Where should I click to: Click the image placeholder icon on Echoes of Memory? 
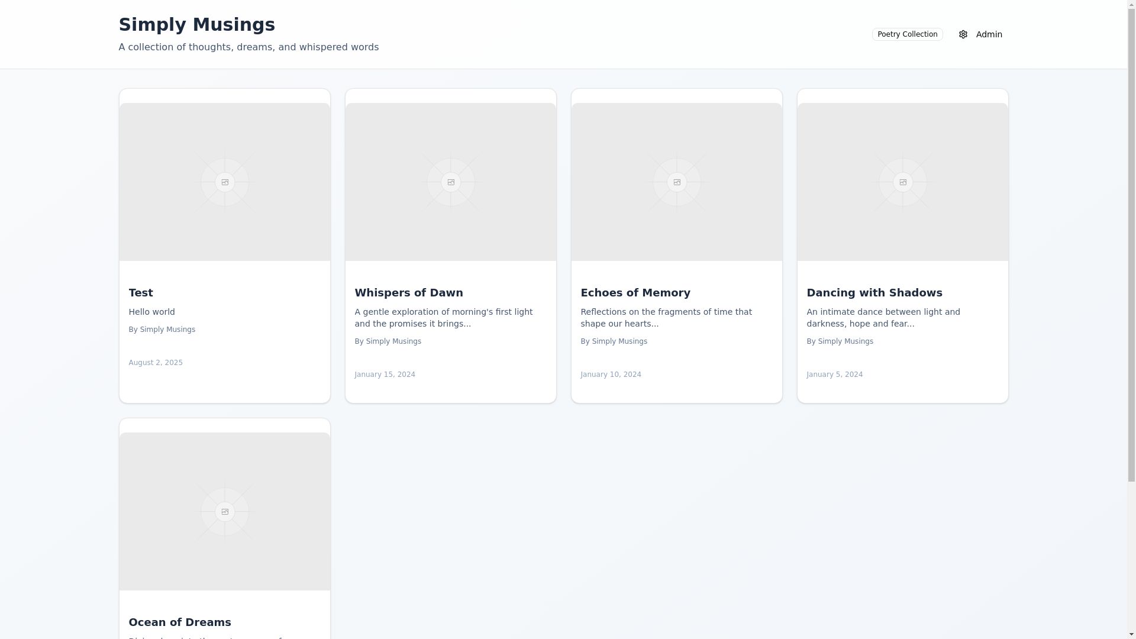[677, 182]
